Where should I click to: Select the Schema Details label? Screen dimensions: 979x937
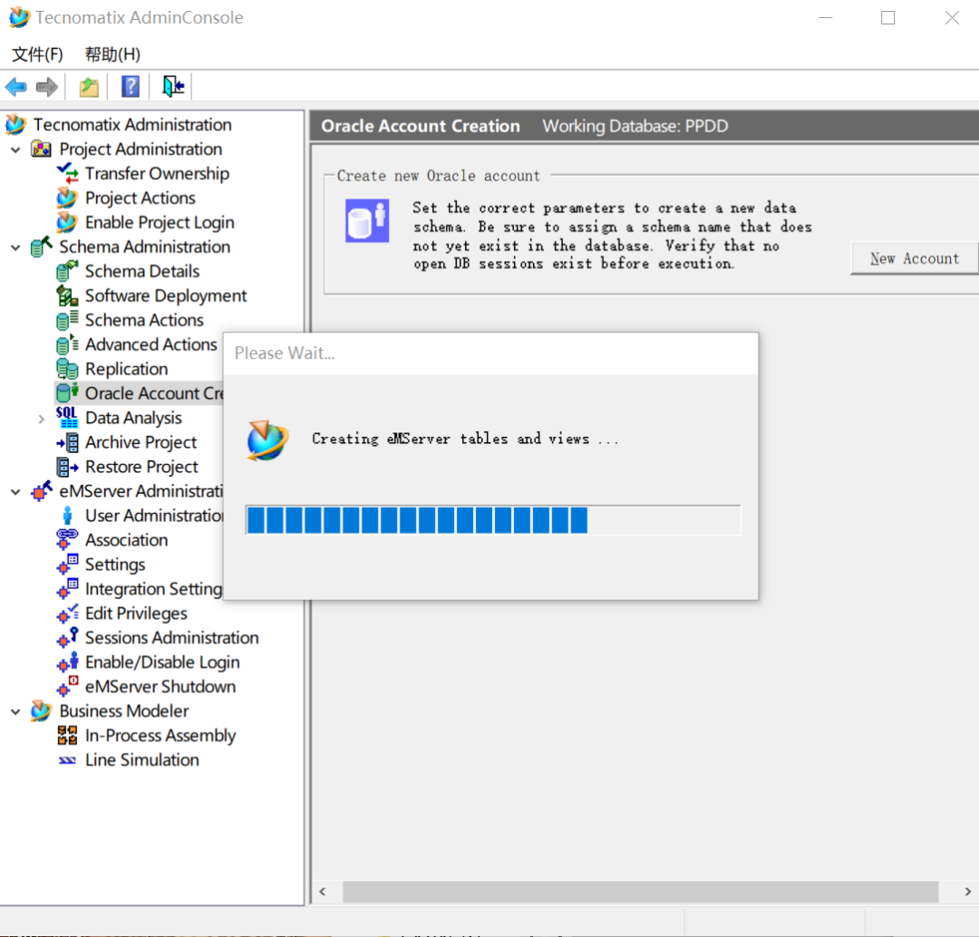point(142,271)
